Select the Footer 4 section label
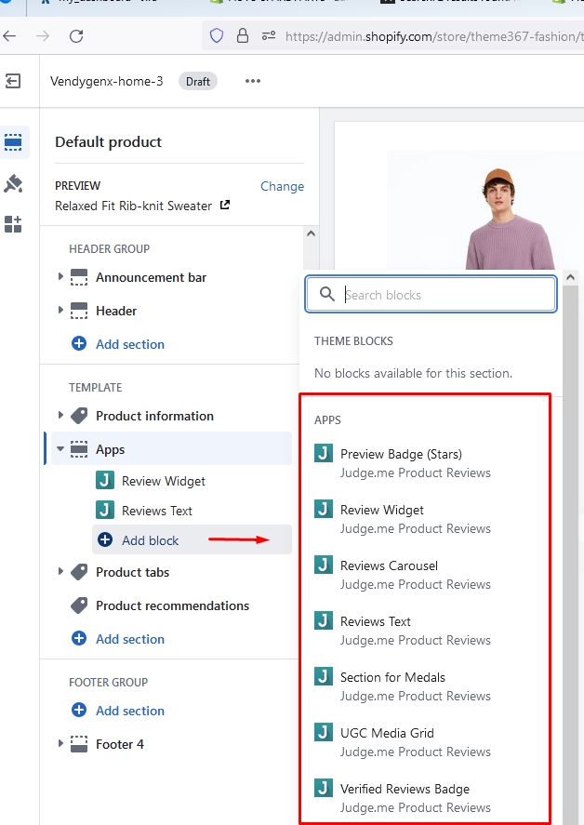 [x=119, y=744]
